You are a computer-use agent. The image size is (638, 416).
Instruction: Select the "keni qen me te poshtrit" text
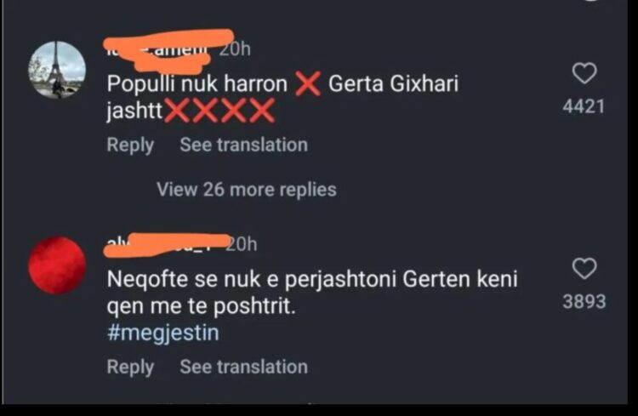click(x=312, y=293)
